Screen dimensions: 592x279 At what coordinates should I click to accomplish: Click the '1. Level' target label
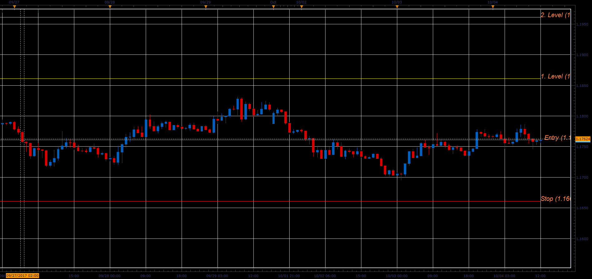[555, 76]
